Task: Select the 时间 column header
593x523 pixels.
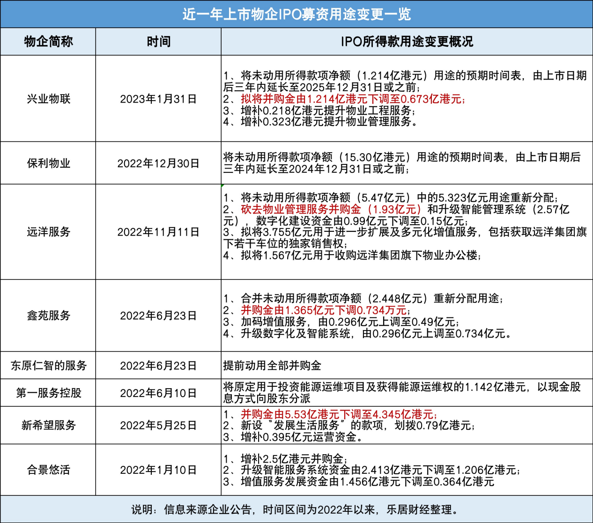Action: tap(158, 42)
